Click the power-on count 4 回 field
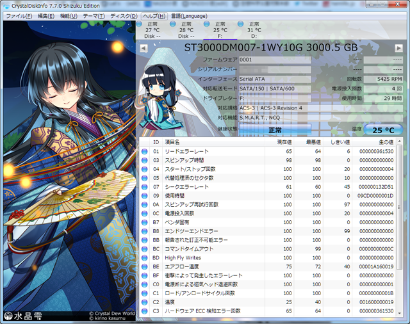 (383, 88)
